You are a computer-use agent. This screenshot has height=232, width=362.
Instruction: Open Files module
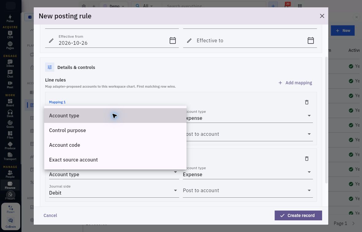click(10, 135)
